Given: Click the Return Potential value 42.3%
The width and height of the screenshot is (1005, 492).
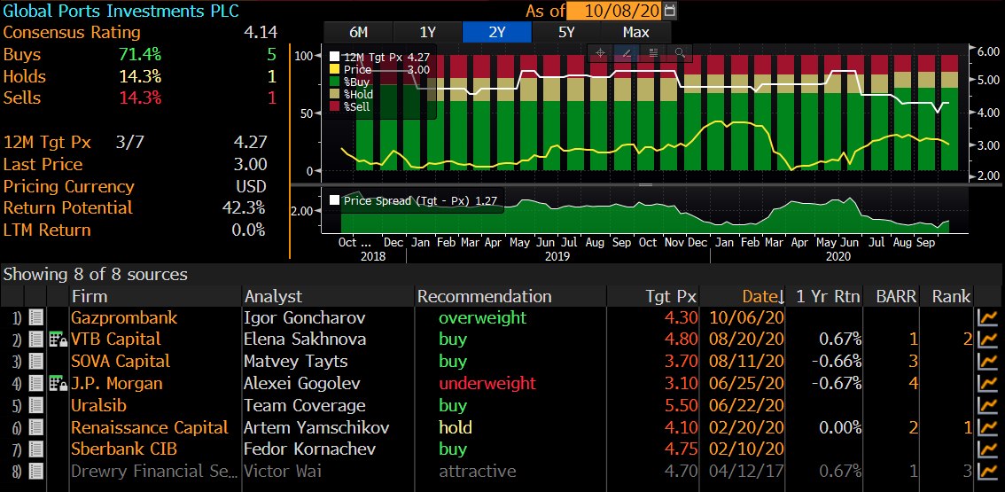Looking at the screenshot, I should pyautogui.click(x=243, y=207).
